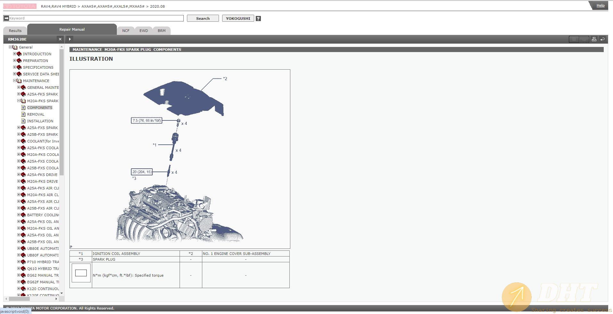Open the NCF tab
Screen dimensions: 613x314
click(x=126, y=31)
